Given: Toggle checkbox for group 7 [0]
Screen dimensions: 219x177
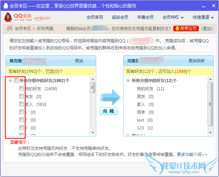Looking at the screenshot, I should 21,119.
